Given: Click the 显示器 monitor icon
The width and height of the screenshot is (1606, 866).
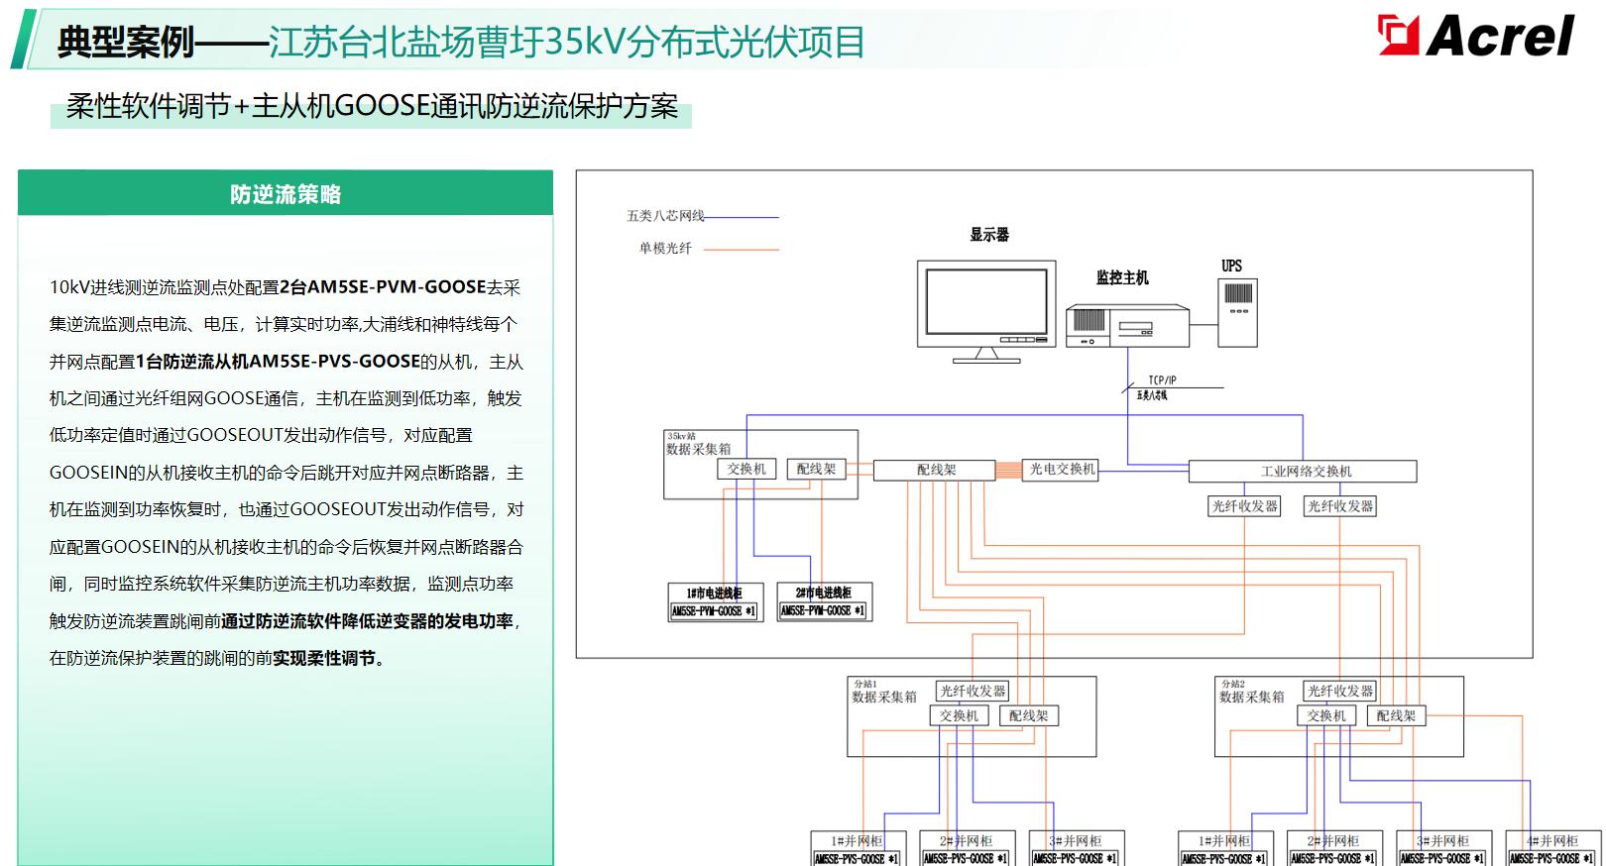Looking at the screenshot, I should click(985, 312).
